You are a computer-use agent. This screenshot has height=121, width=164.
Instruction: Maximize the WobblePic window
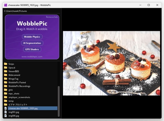149,5
